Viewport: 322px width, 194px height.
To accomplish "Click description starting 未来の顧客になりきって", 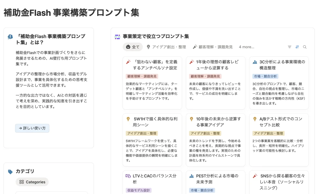I will point(215,91).
